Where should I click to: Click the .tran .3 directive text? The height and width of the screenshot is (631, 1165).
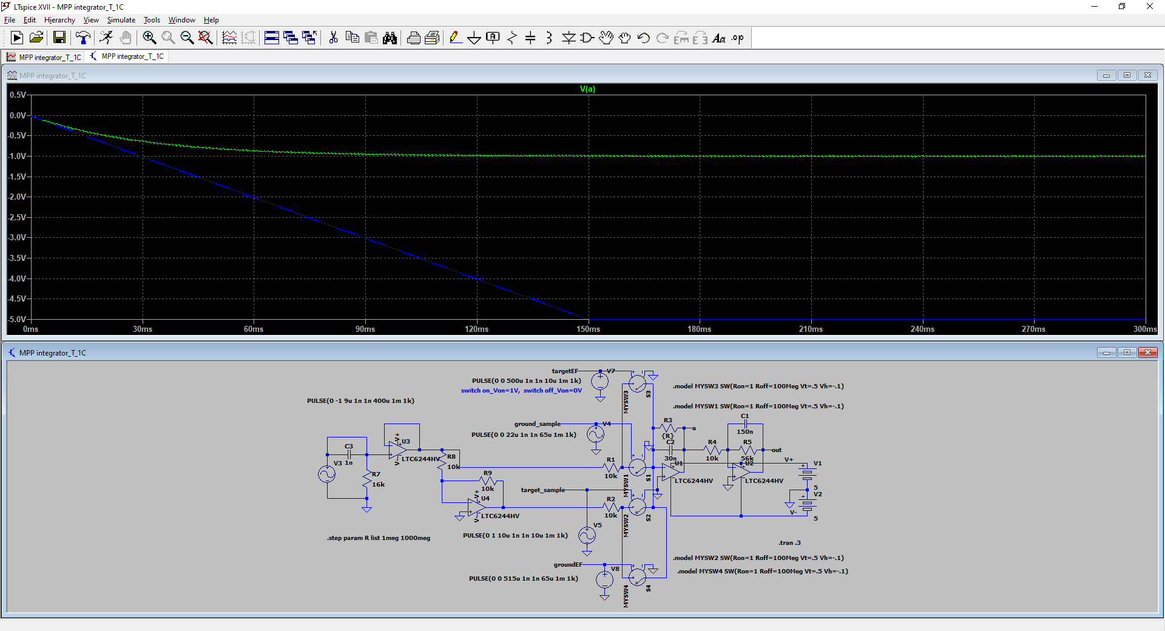click(x=789, y=543)
